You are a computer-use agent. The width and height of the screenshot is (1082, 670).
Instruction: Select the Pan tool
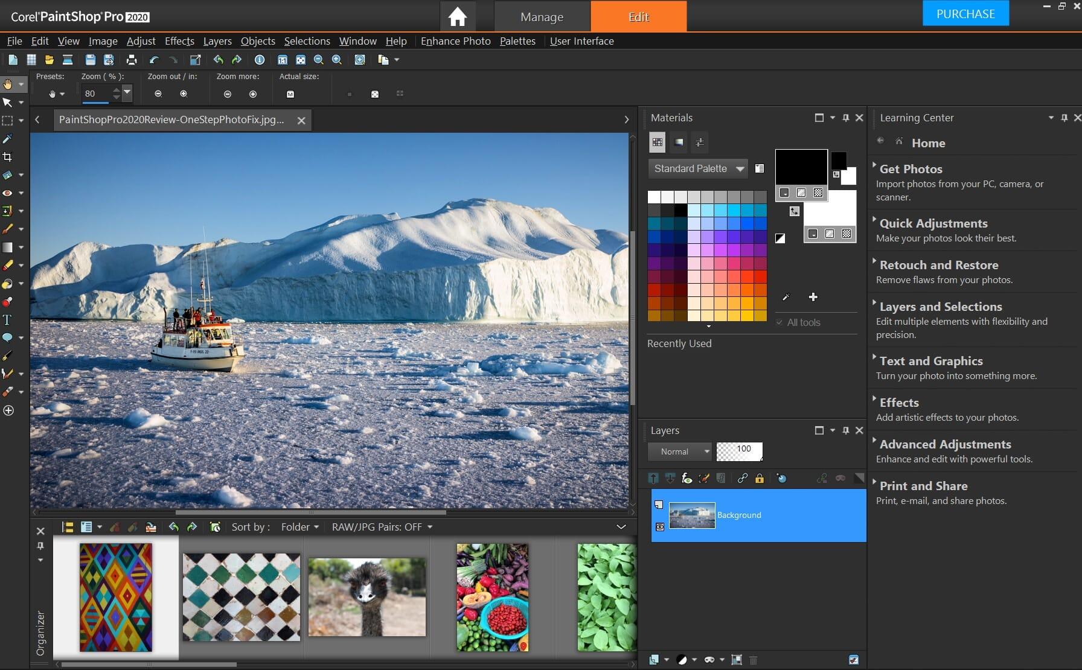pos(8,84)
